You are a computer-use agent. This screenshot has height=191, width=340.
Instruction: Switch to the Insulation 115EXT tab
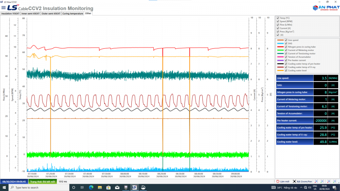click(x=10, y=13)
